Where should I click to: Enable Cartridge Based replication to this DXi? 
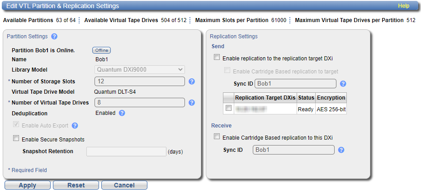coord(217,137)
